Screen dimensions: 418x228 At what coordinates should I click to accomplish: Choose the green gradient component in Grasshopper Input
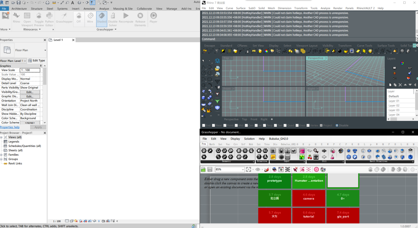(302, 157)
